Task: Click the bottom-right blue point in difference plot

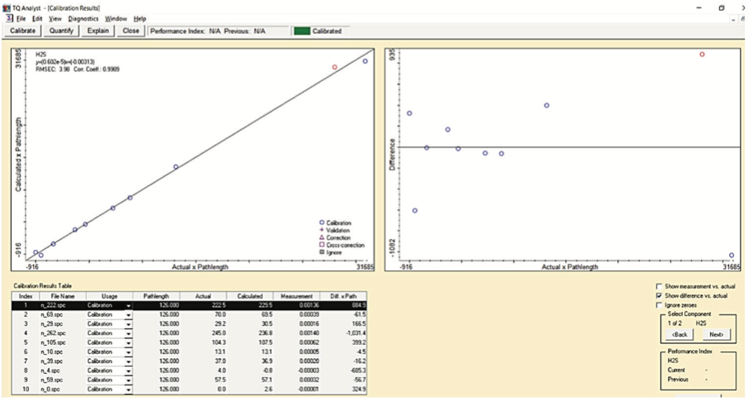Action: click(x=732, y=256)
